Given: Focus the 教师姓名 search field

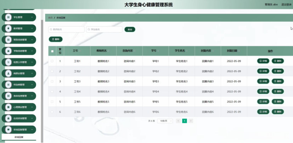Looking at the screenshot, I should pyautogui.click(x=66, y=29).
